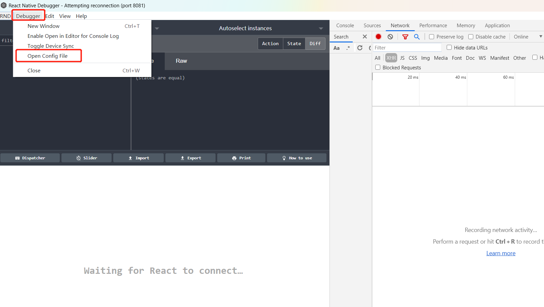The width and height of the screenshot is (544, 307).
Task: Switch to the Sources tab
Action: (372, 25)
